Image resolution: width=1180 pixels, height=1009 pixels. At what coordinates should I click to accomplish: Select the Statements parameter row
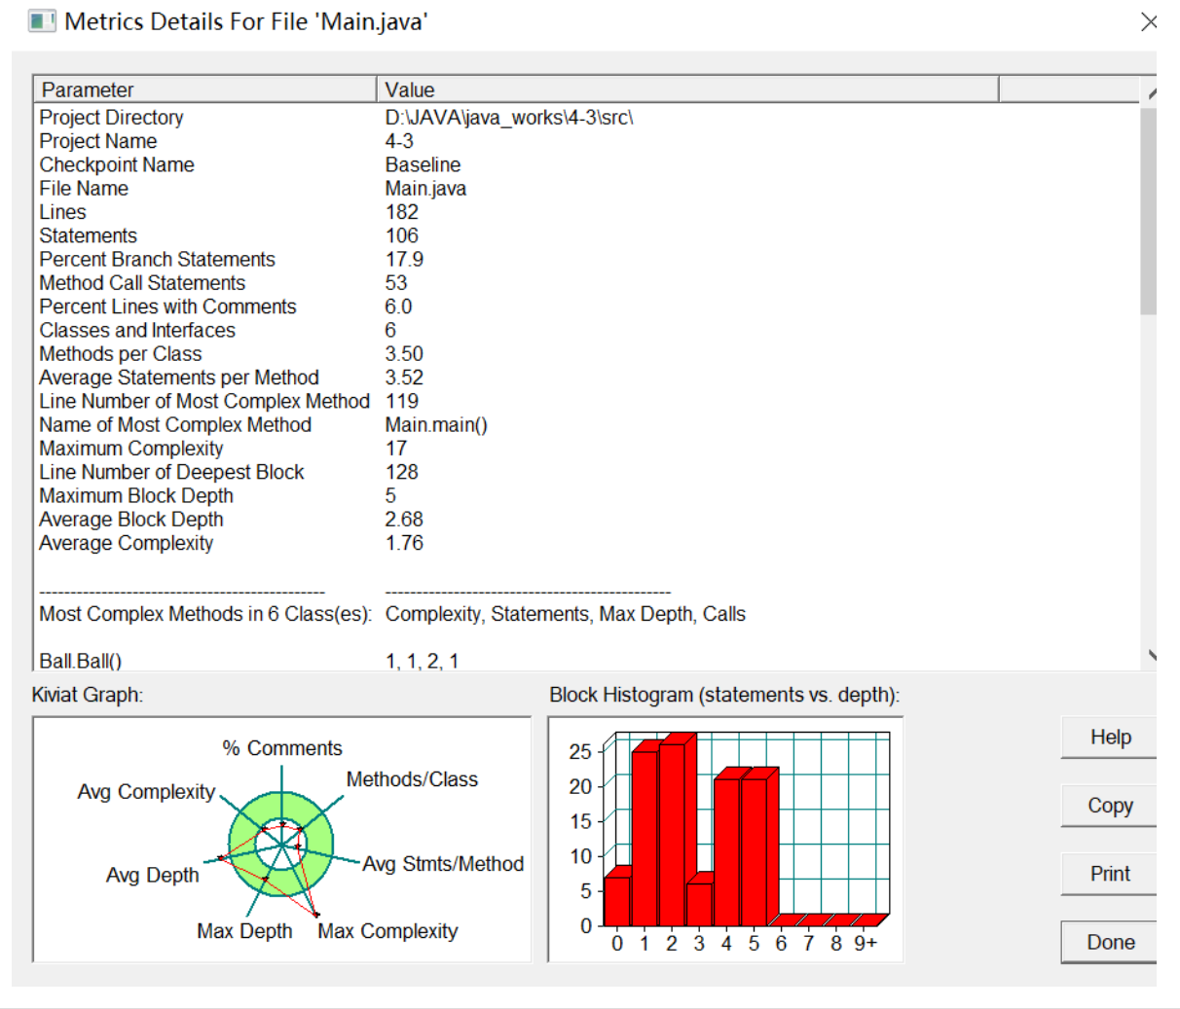tap(586, 235)
